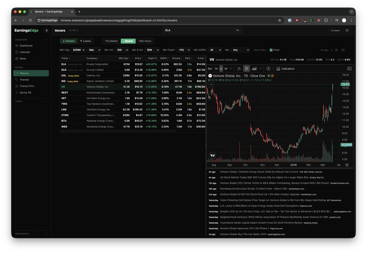Toggle the Losers filter
This screenshot has width=367, height=253.
point(85,41)
